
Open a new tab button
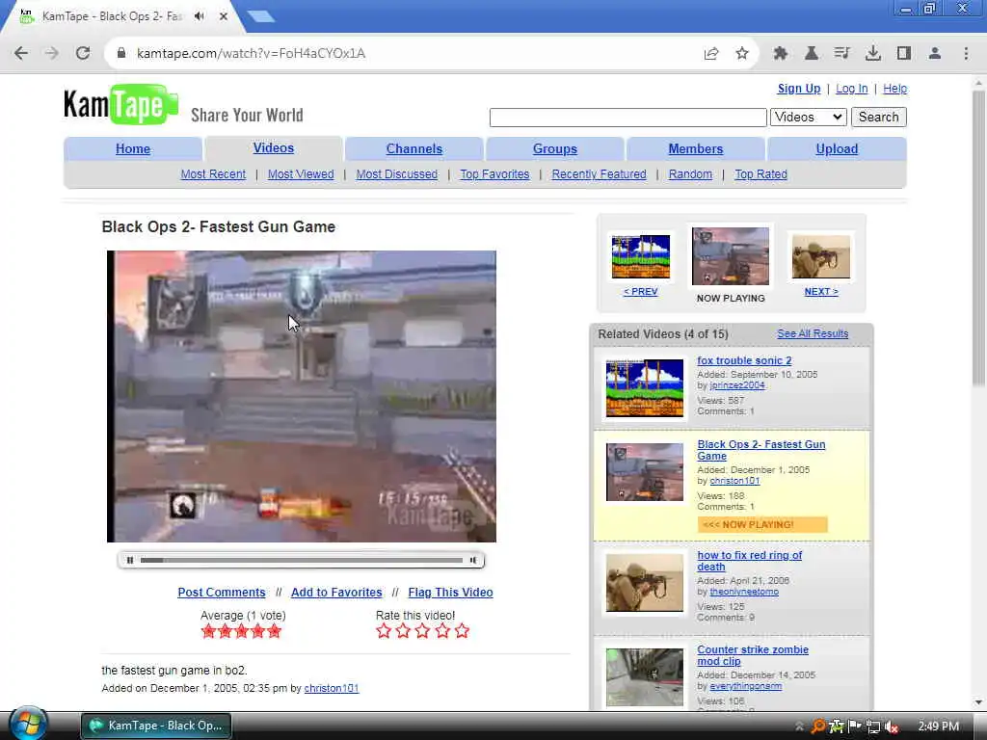(260, 16)
